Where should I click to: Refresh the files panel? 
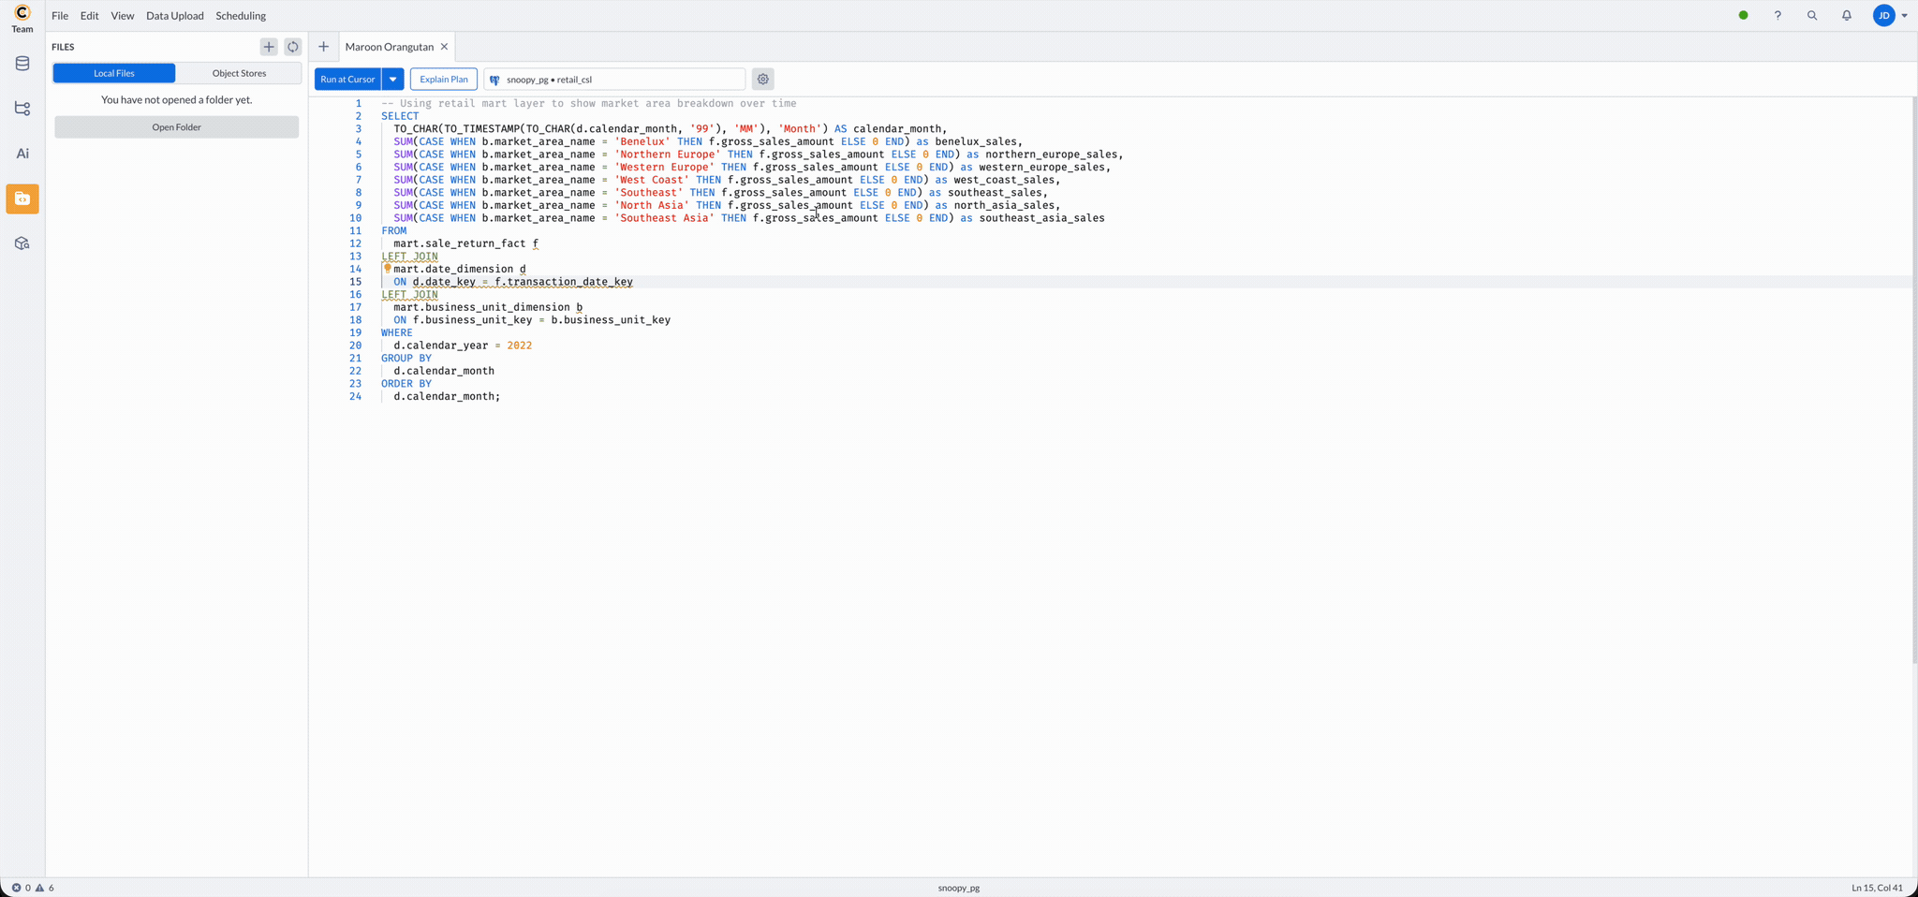pos(293,47)
